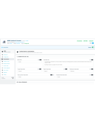This screenshot has height=123, width=95.
Task: Focus the Accept button label input
Action: (29, 71)
